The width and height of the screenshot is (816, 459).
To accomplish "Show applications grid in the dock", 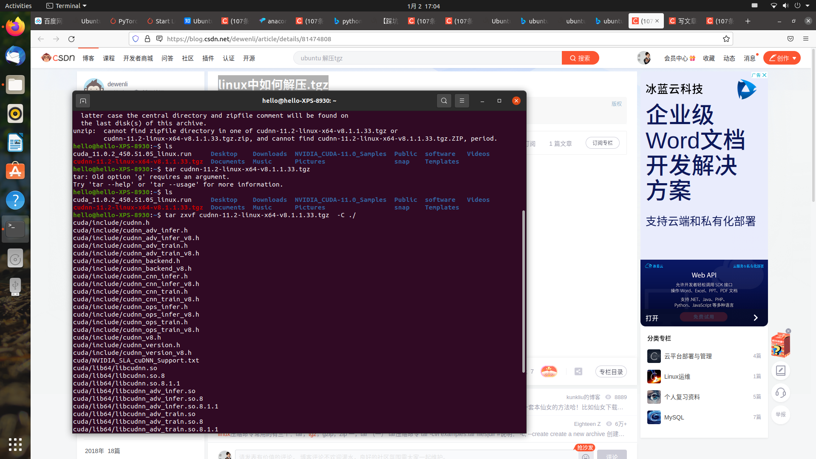I will point(15,445).
